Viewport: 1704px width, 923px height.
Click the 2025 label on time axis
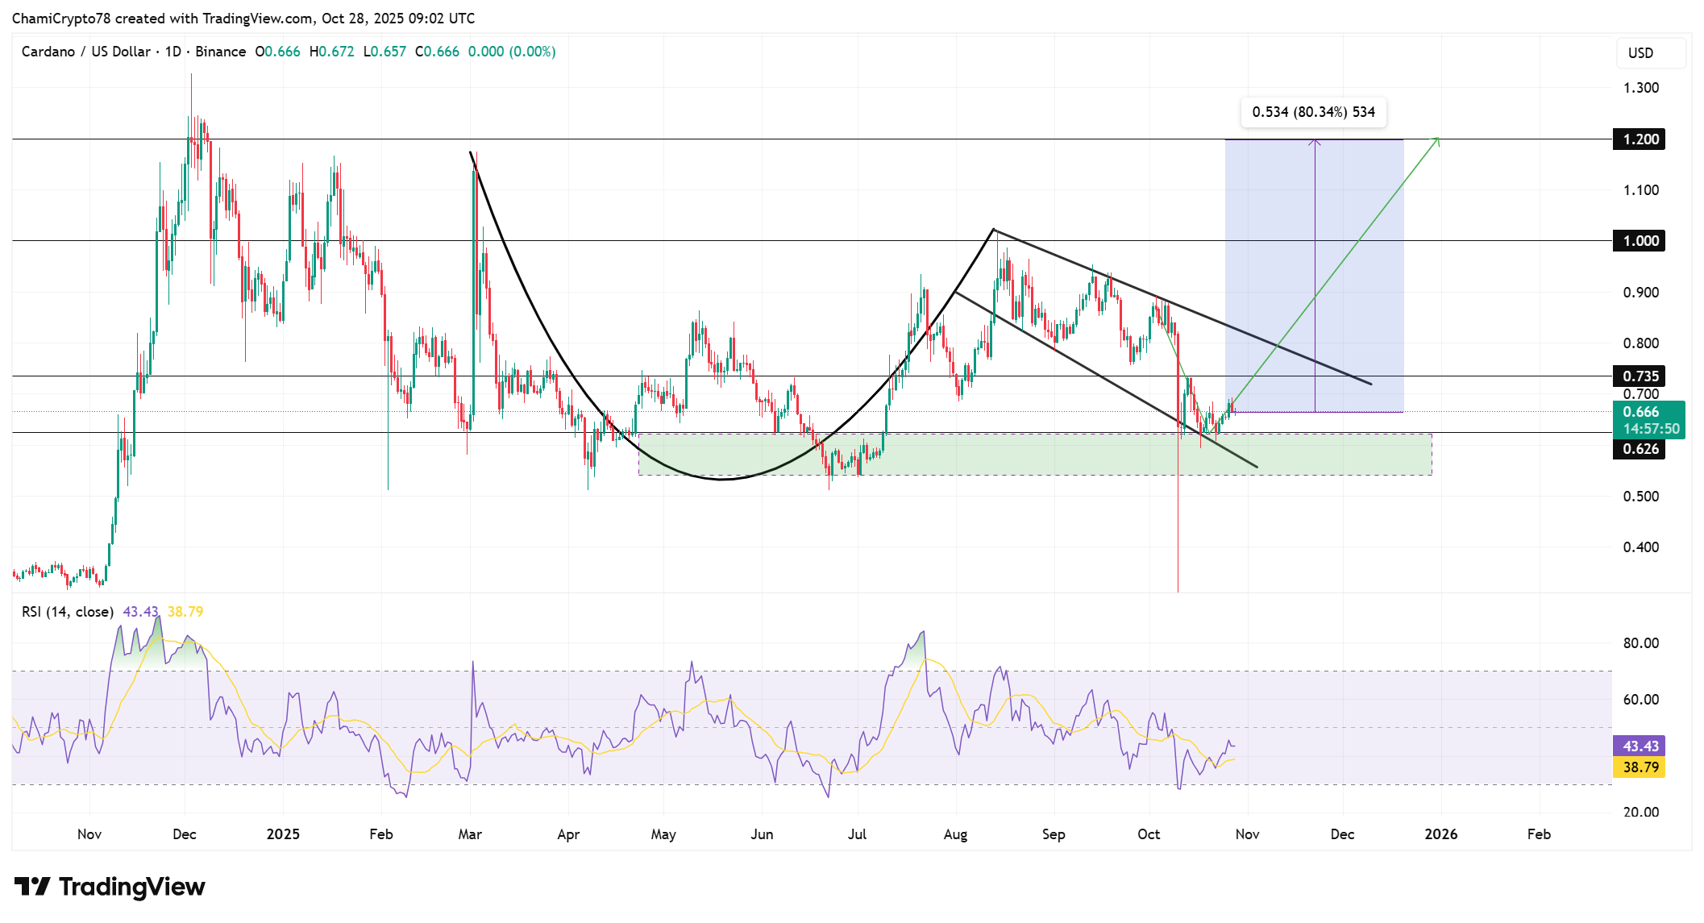(283, 834)
